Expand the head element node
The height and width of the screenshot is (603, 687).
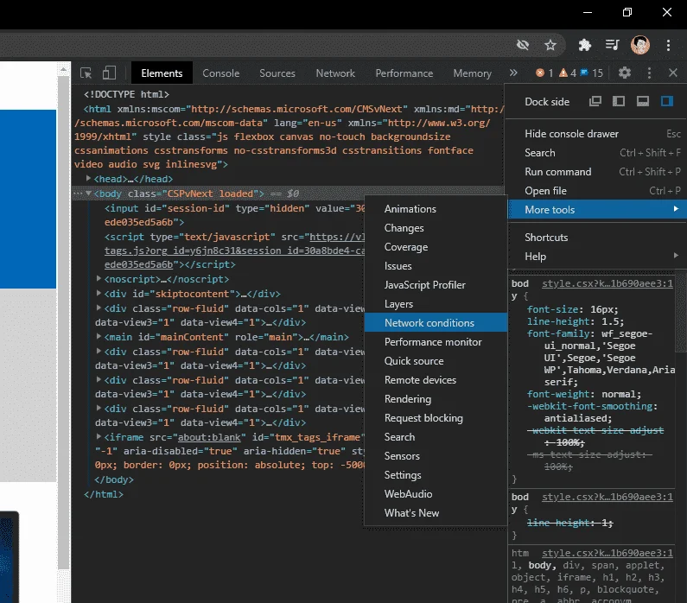[88, 178]
